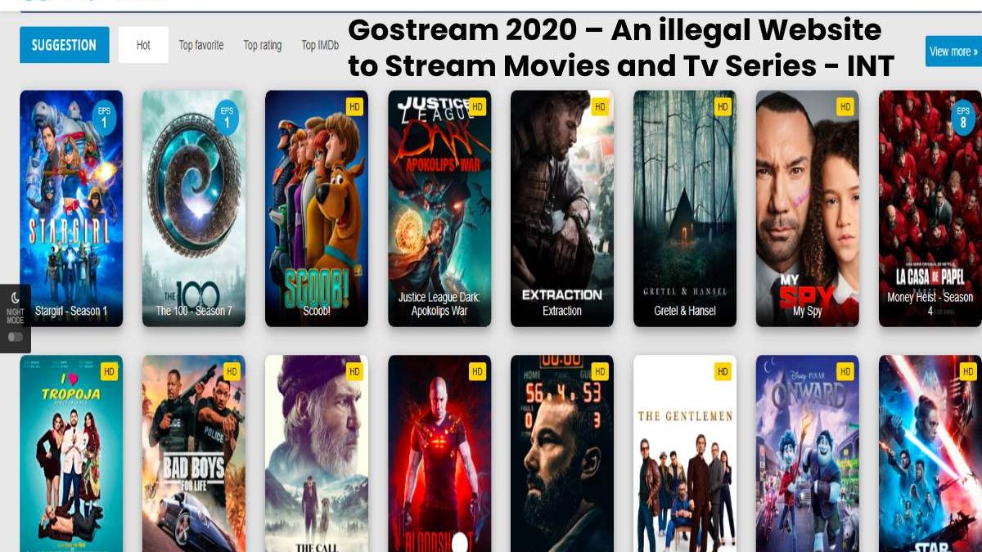Switch to the Top favorite tab

201,45
